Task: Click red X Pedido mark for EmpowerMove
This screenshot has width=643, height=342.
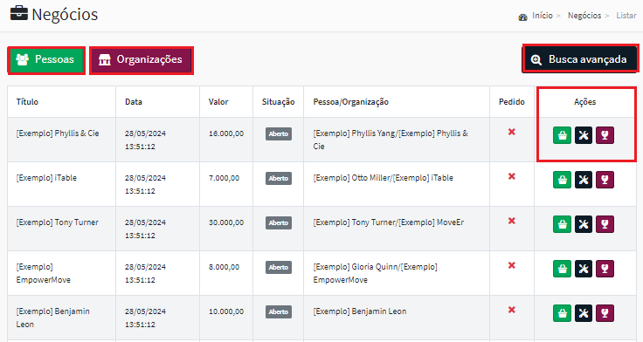Action: coord(511,265)
